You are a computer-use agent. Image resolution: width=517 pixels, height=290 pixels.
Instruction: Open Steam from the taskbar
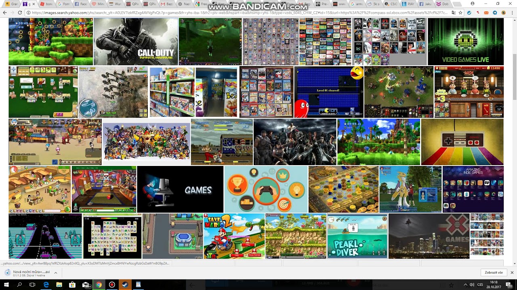coord(125,285)
